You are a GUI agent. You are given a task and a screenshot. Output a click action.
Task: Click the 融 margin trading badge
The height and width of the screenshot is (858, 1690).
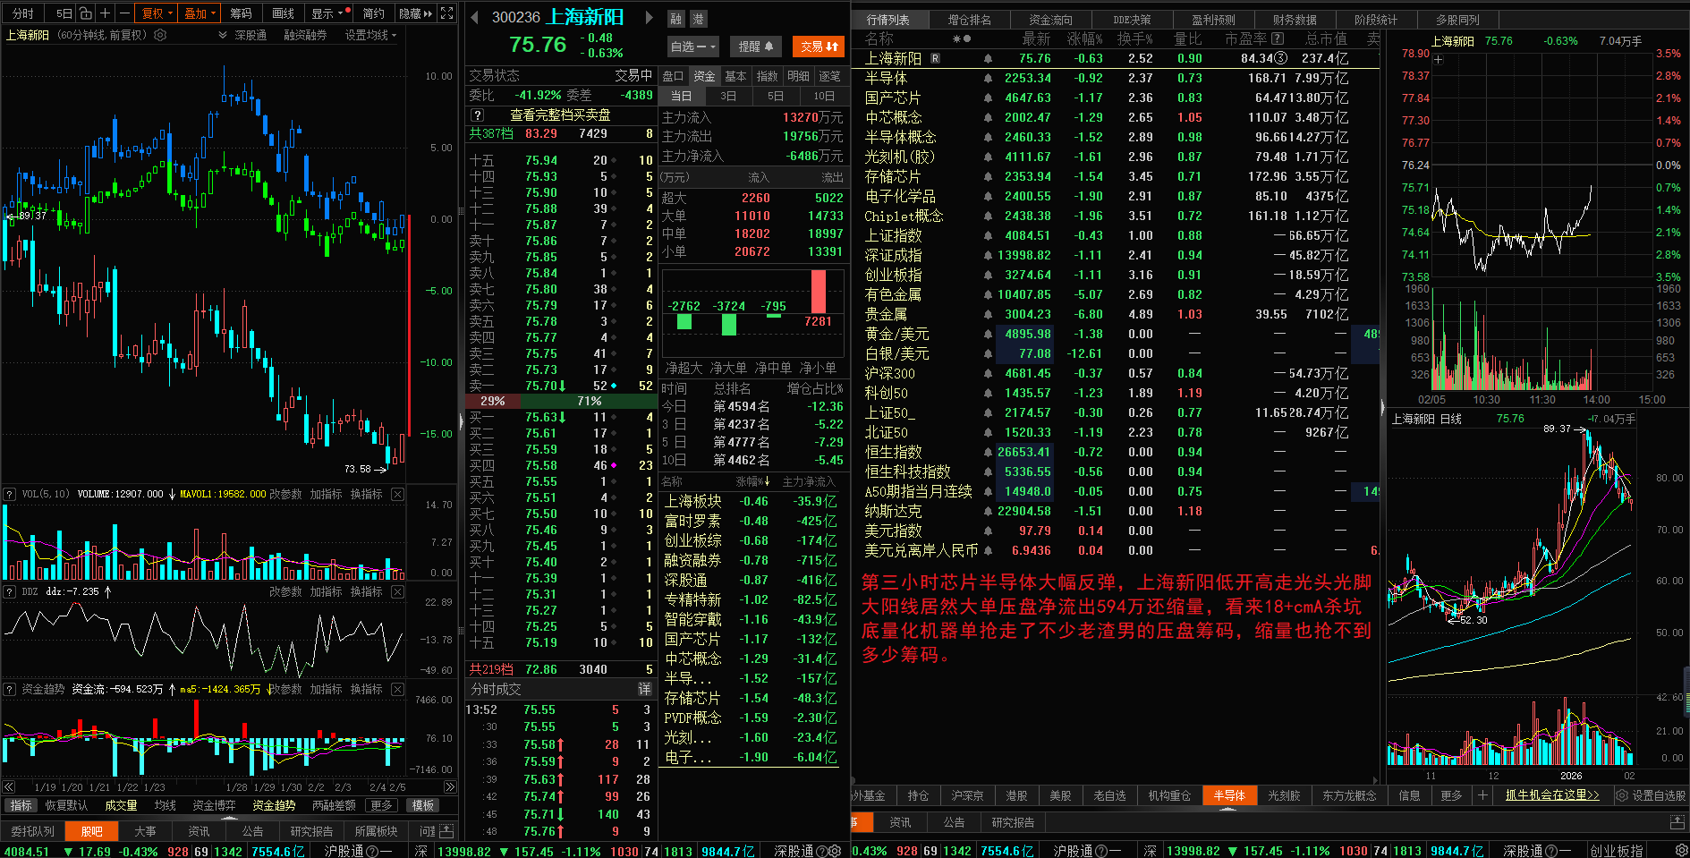[676, 18]
